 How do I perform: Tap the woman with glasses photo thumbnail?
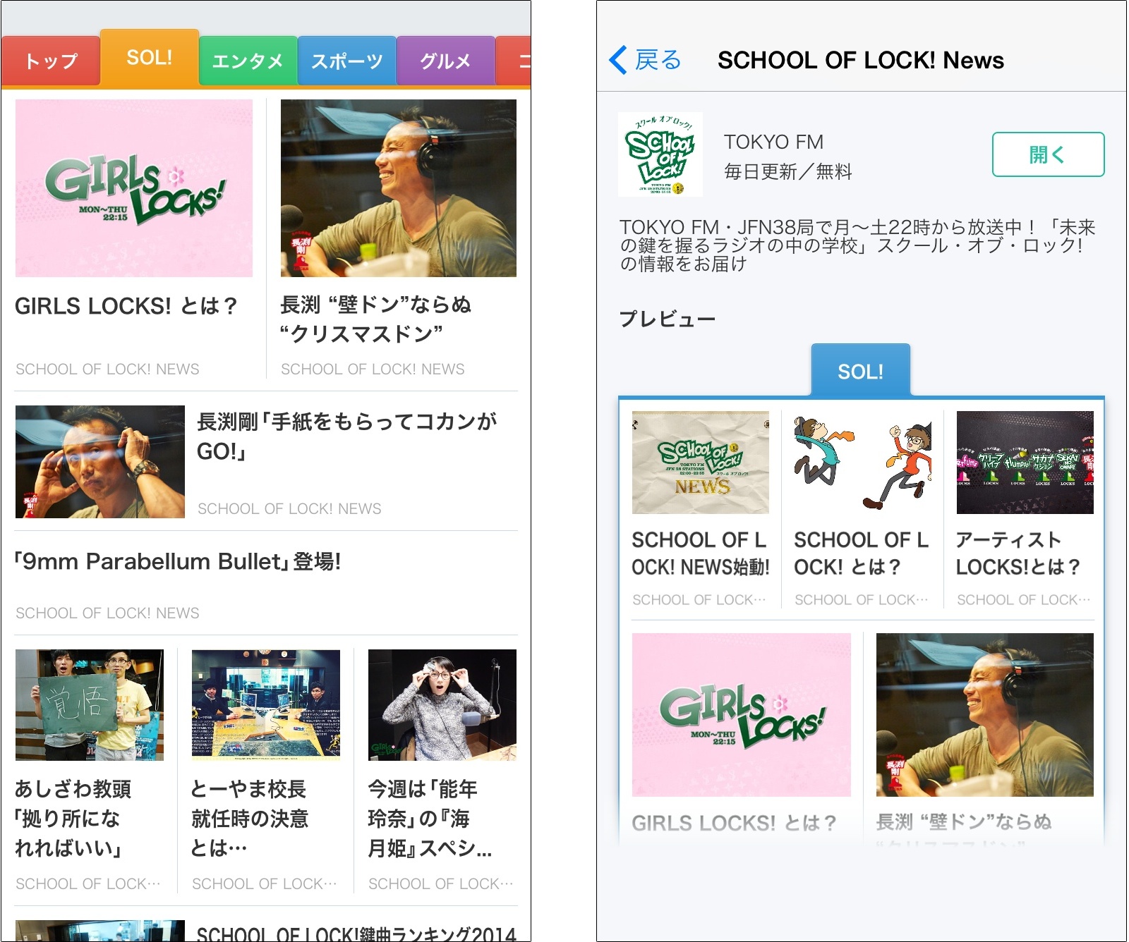[x=442, y=705]
